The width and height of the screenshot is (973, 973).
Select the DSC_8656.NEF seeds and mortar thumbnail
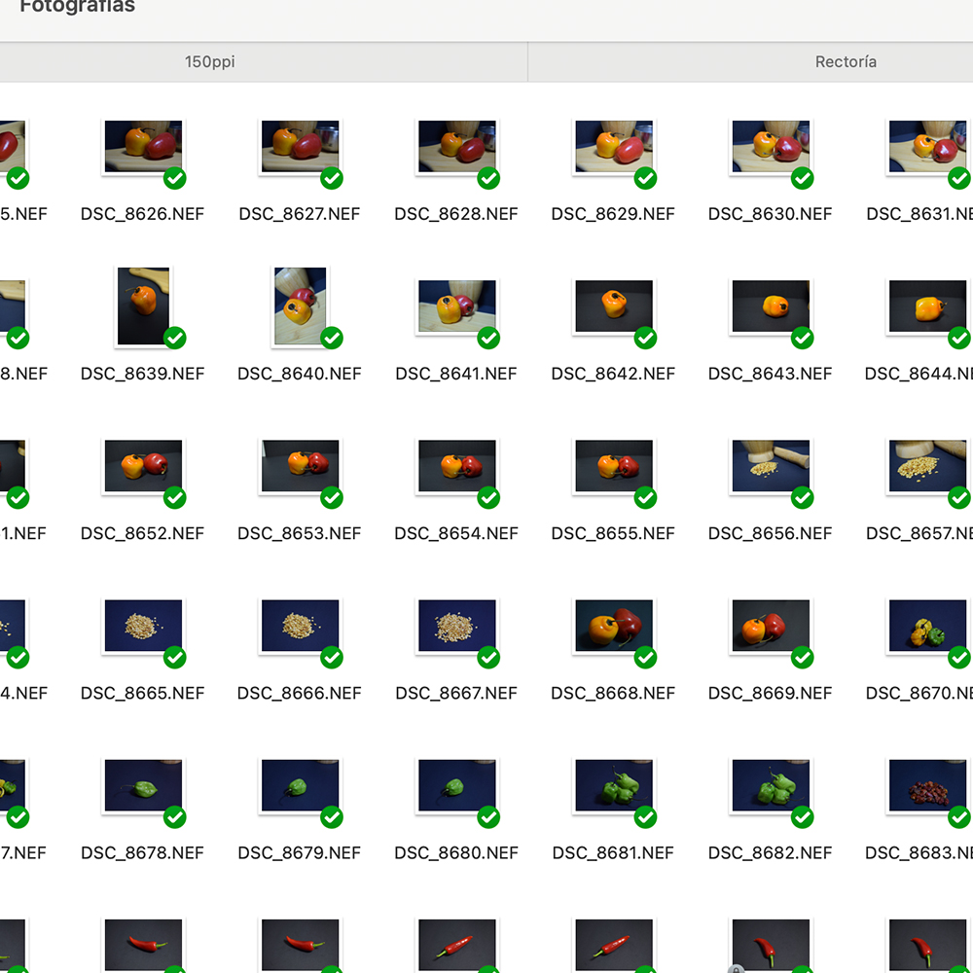click(x=772, y=466)
